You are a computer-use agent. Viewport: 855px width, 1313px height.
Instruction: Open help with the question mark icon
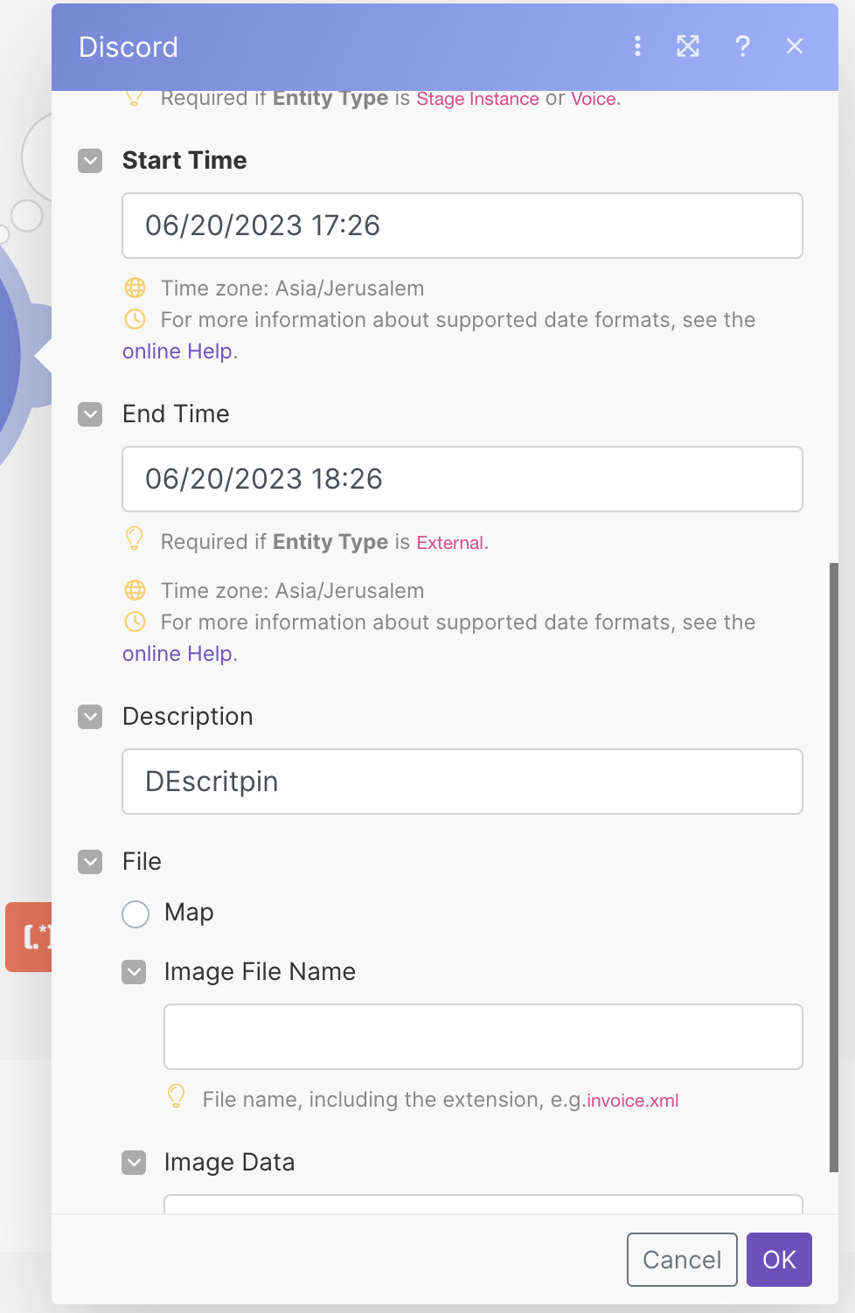coord(742,46)
